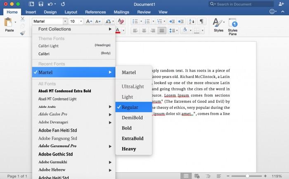Click the Format Painter brush icon
Viewport: 289px width, 179px height.
[x=23, y=33]
